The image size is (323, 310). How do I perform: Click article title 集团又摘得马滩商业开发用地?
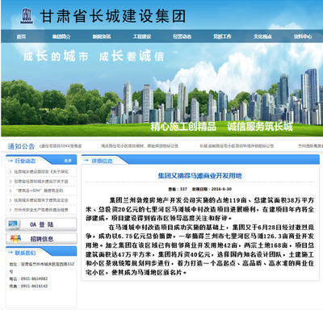[199, 176]
